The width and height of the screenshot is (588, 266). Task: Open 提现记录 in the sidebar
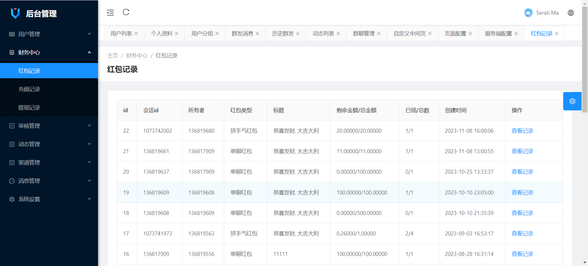[x=29, y=107]
